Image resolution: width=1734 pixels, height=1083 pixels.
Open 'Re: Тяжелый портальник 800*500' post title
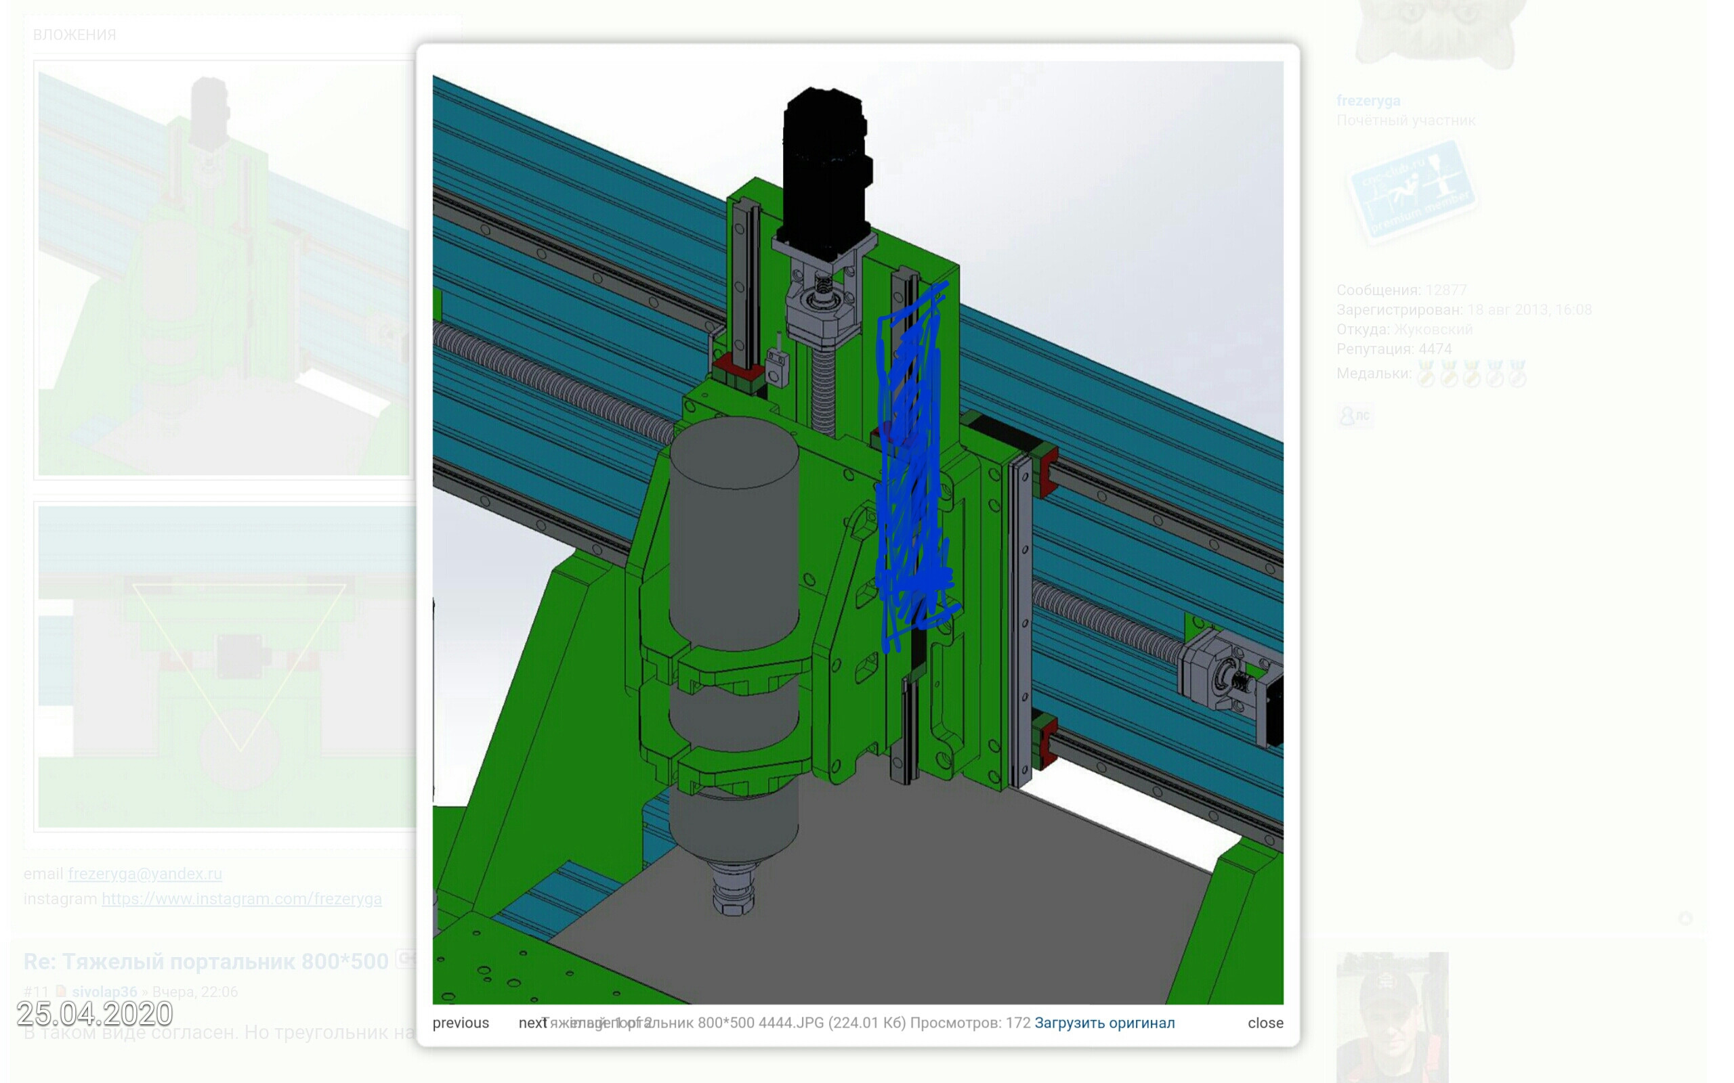coord(206,961)
